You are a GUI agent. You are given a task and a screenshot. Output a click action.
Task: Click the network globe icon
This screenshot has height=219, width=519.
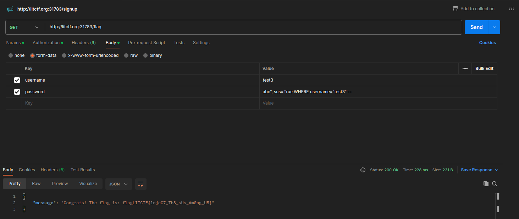pyautogui.click(x=363, y=170)
